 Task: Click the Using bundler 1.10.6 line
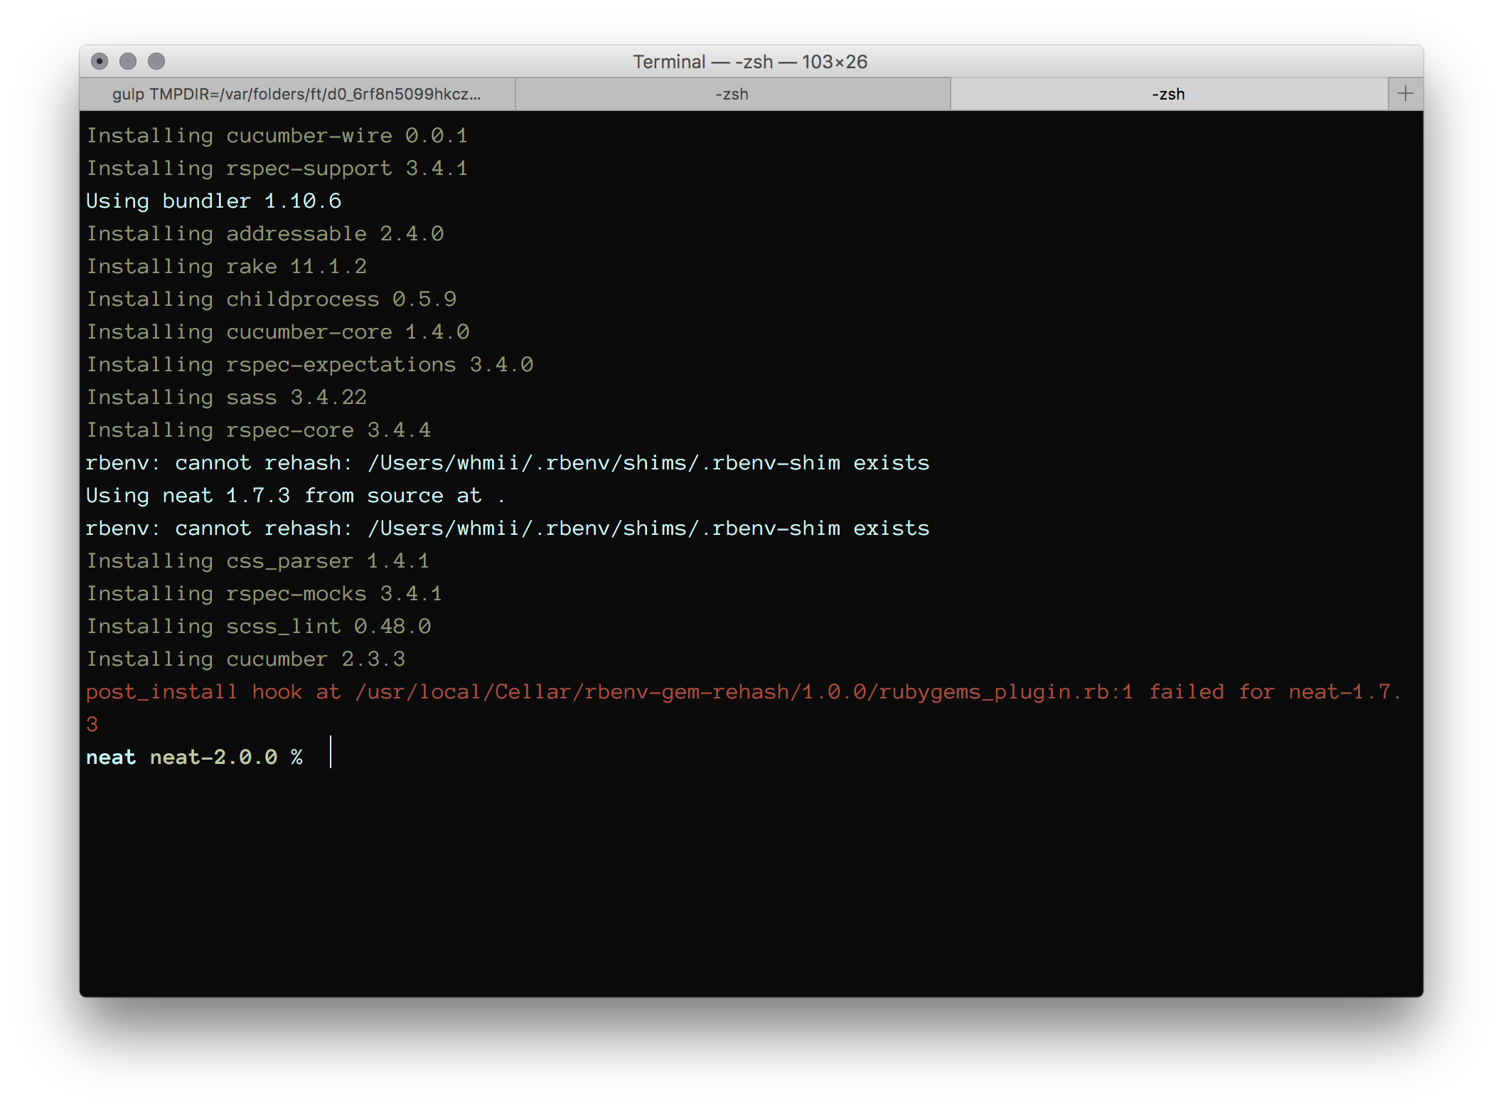[x=213, y=201]
